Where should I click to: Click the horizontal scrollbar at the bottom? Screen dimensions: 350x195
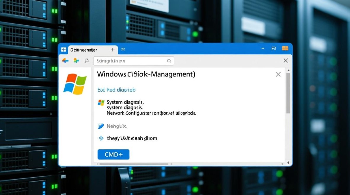coord(134,164)
